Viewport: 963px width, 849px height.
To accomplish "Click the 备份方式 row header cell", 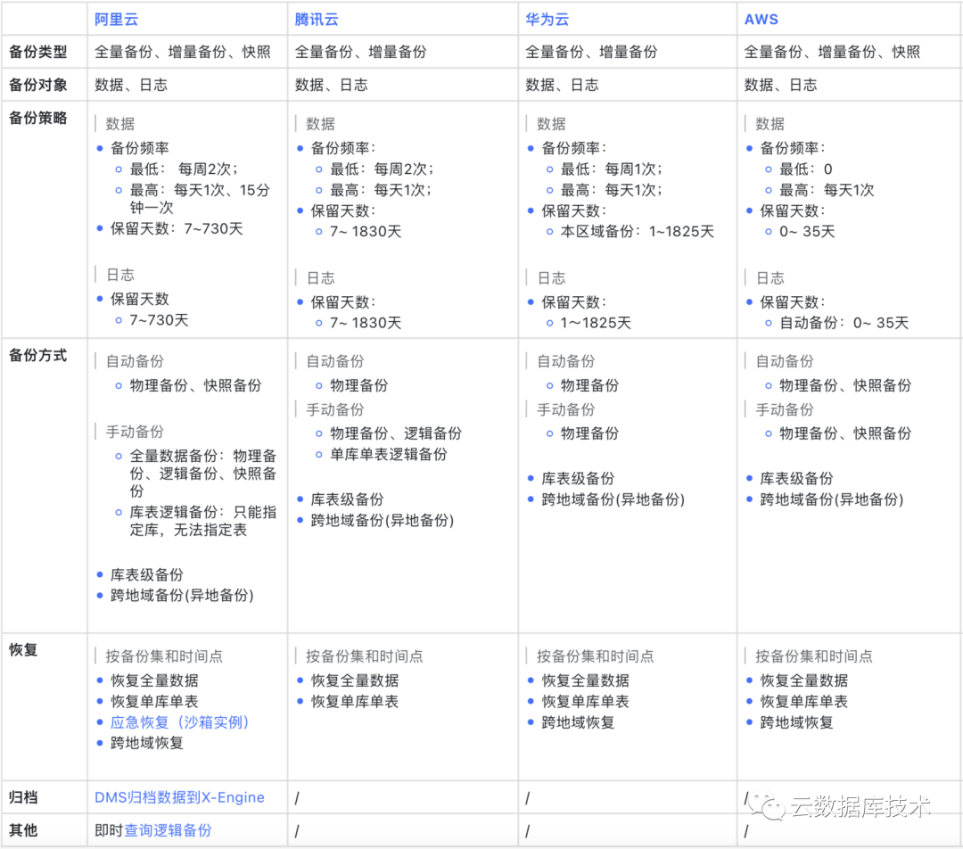I will pos(37,355).
